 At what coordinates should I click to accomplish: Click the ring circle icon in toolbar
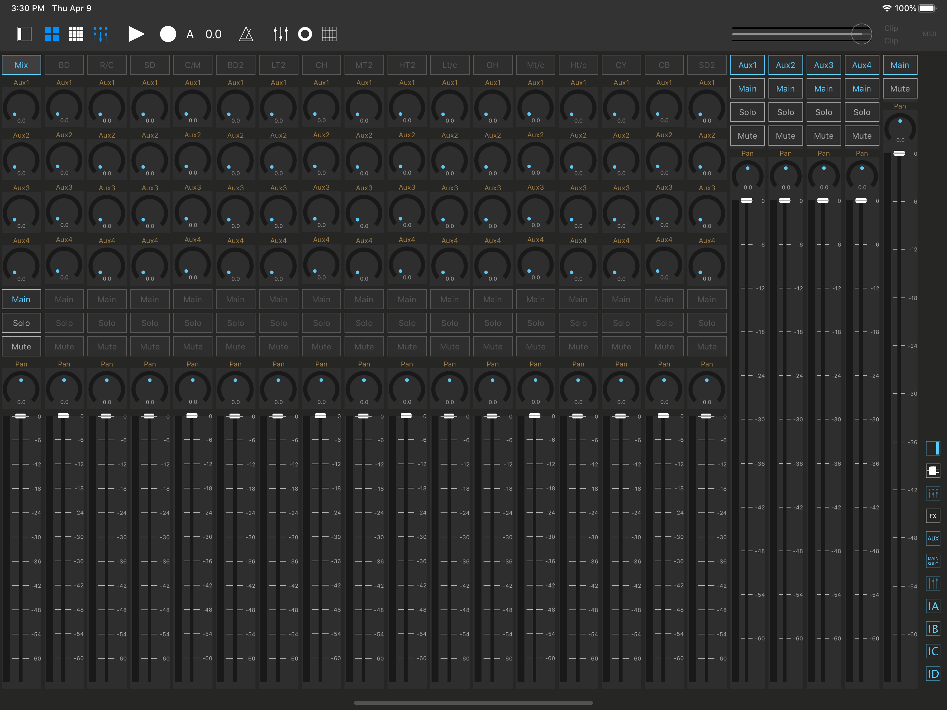(305, 34)
